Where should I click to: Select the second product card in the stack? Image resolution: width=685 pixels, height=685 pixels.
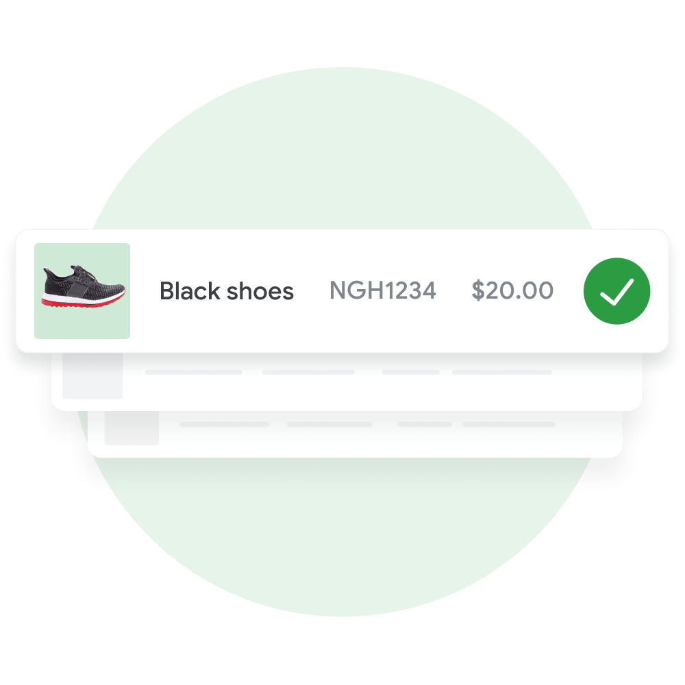347,382
